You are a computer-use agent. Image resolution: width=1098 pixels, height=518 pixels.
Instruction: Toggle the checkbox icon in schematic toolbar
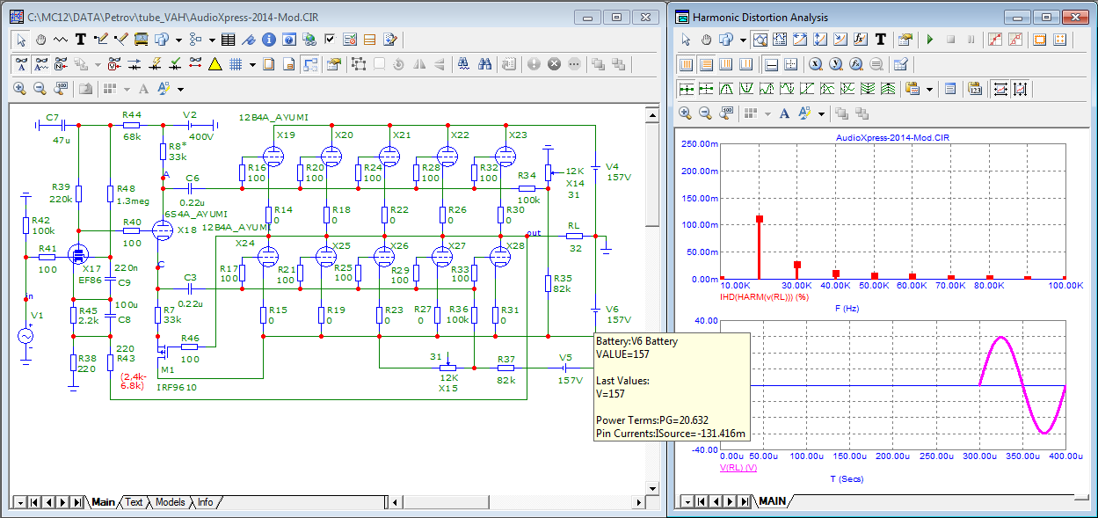(x=330, y=40)
